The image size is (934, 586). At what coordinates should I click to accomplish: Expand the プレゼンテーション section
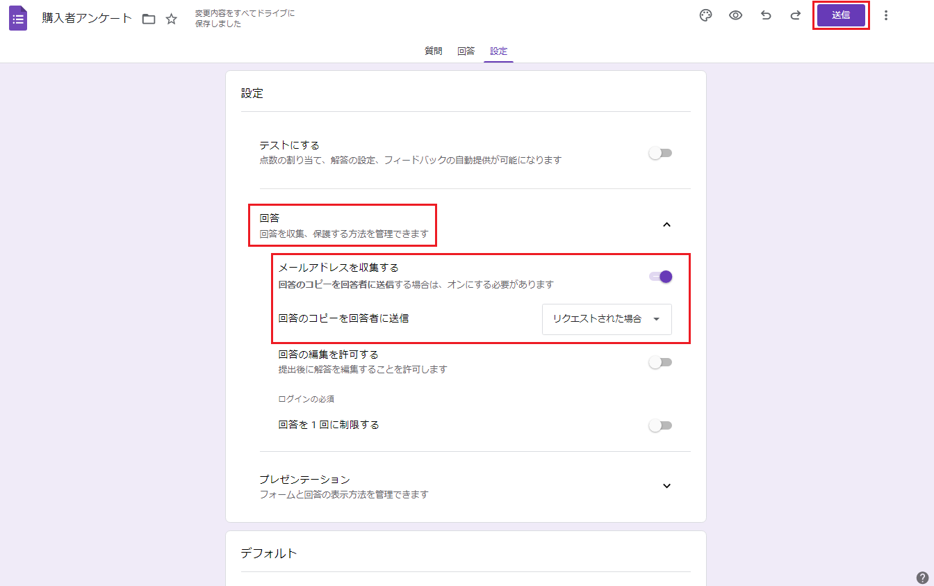[666, 486]
